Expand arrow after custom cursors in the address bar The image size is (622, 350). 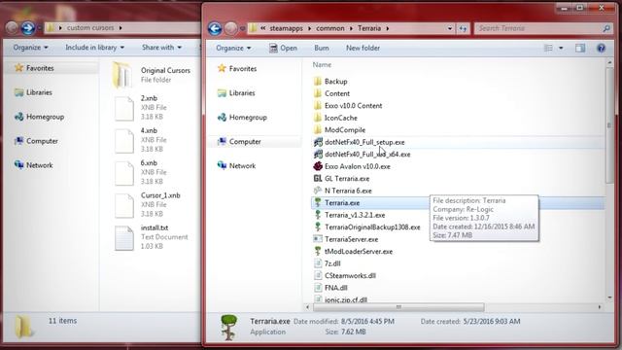pyautogui.click(x=121, y=28)
